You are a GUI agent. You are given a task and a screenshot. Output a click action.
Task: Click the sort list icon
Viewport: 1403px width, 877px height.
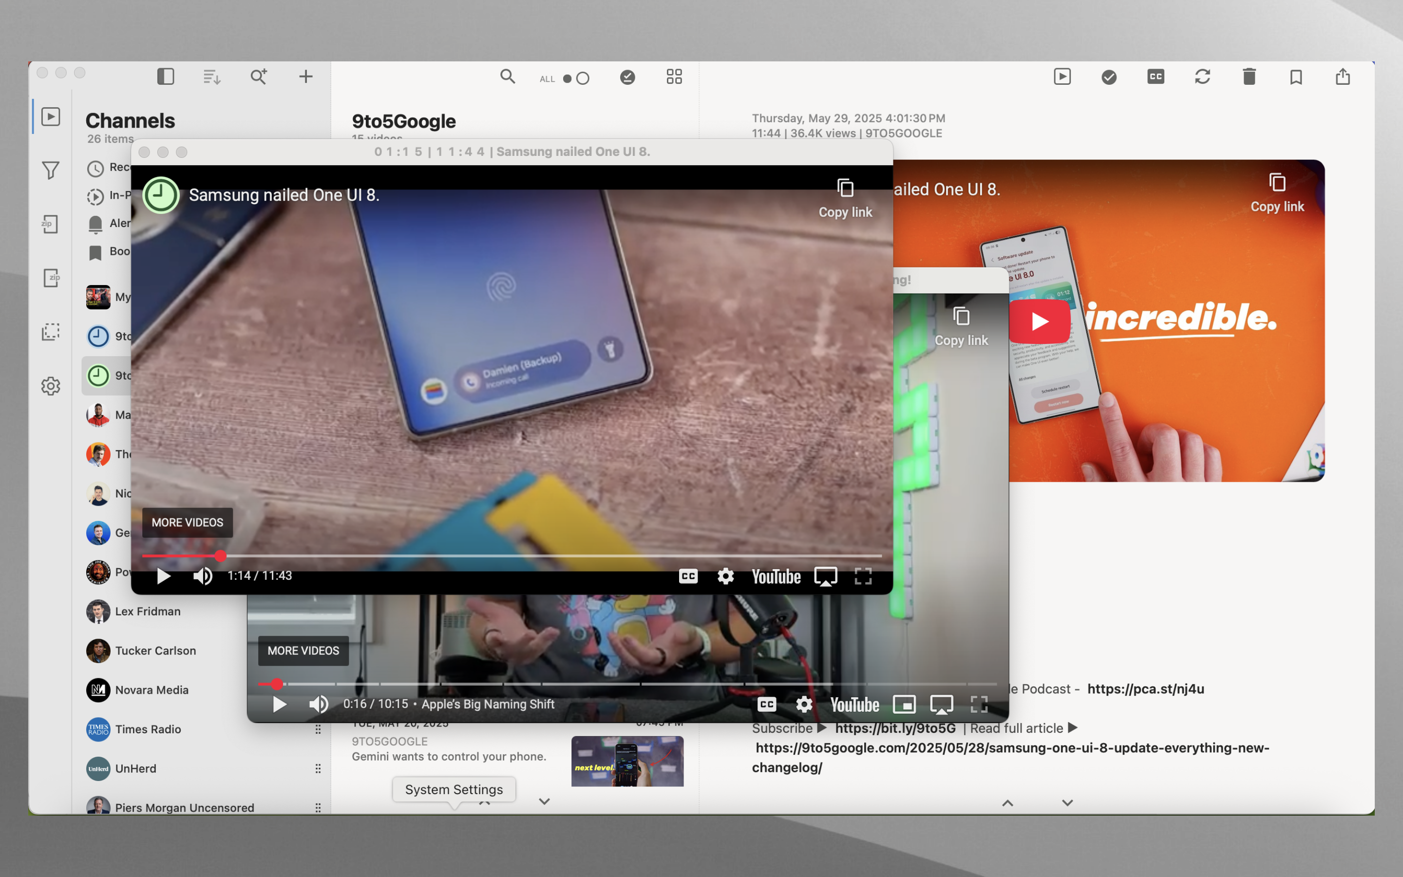(x=211, y=76)
